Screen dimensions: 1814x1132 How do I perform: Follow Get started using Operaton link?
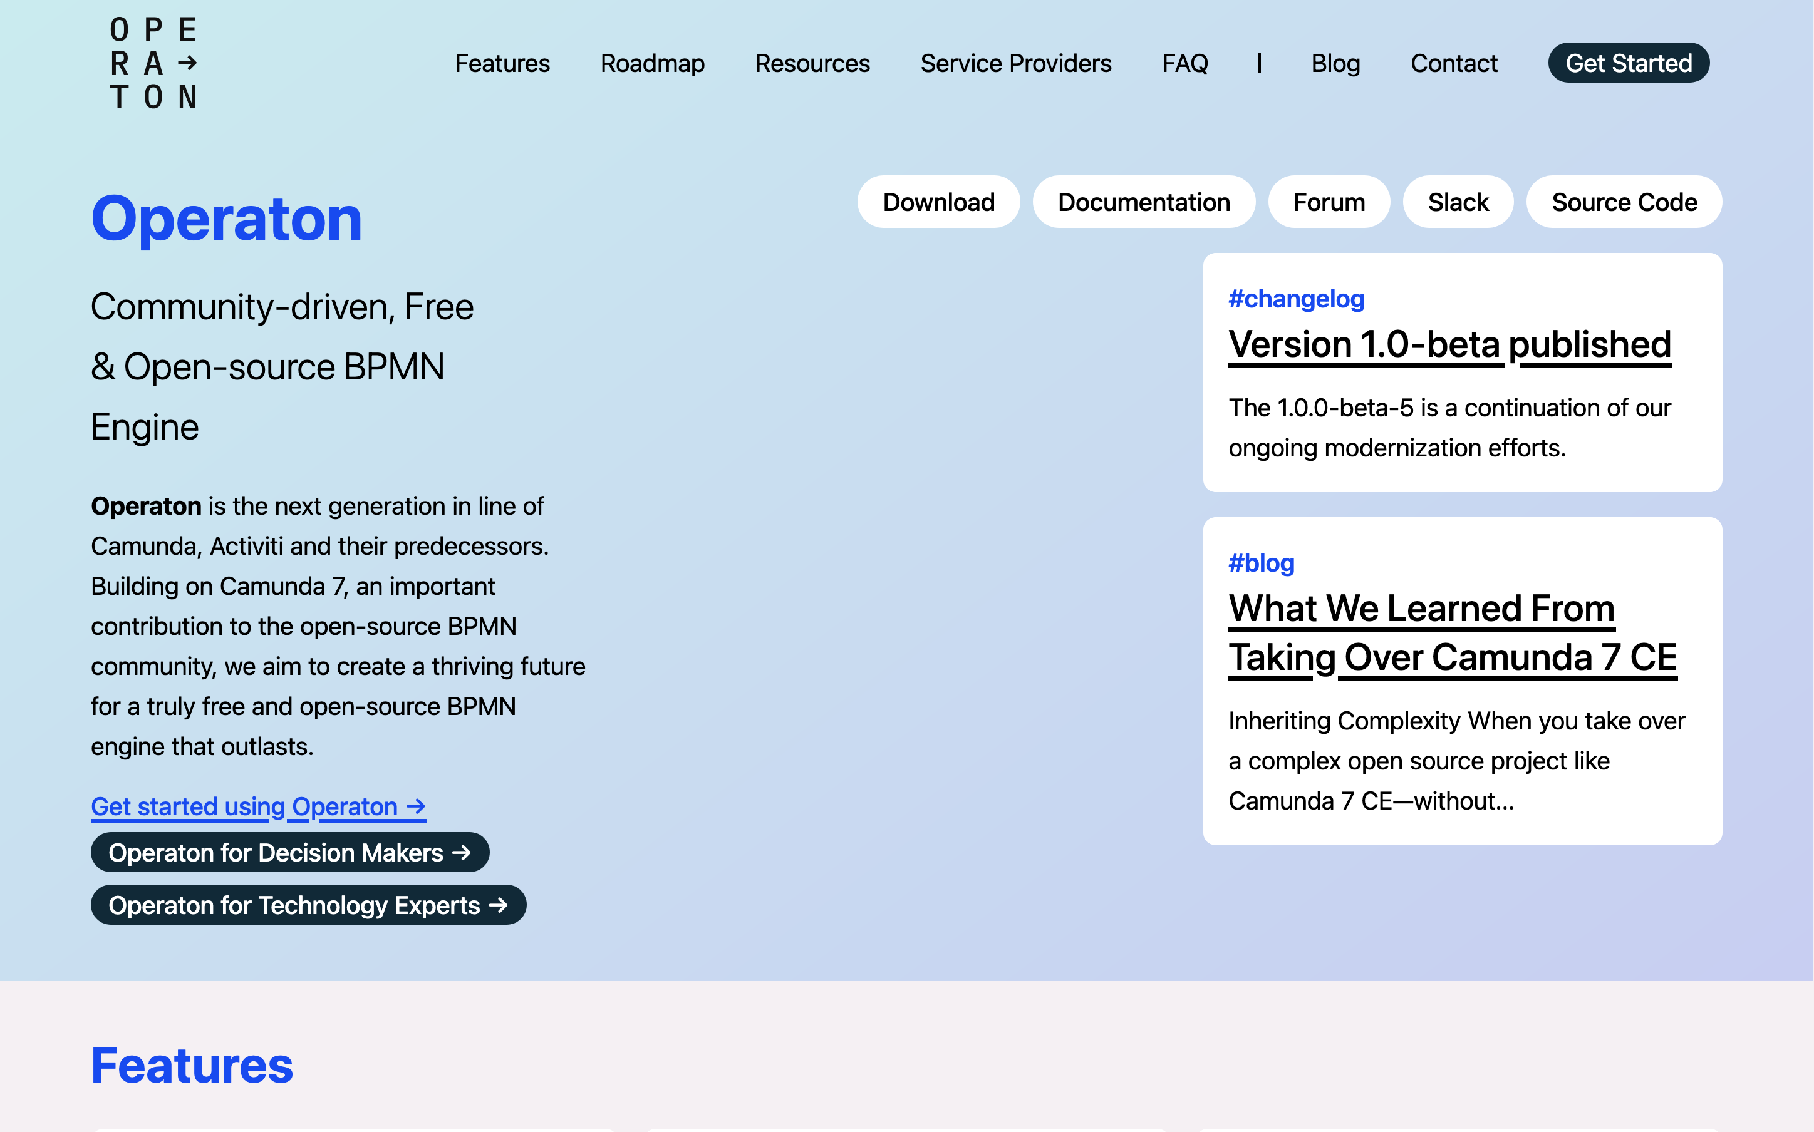click(x=257, y=806)
